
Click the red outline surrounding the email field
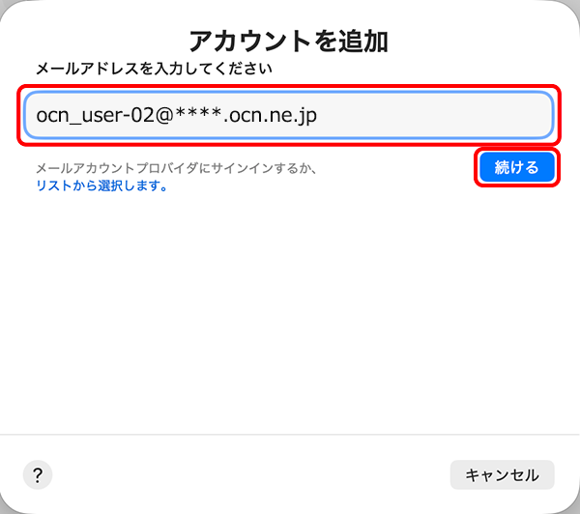(x=290, y=85)
